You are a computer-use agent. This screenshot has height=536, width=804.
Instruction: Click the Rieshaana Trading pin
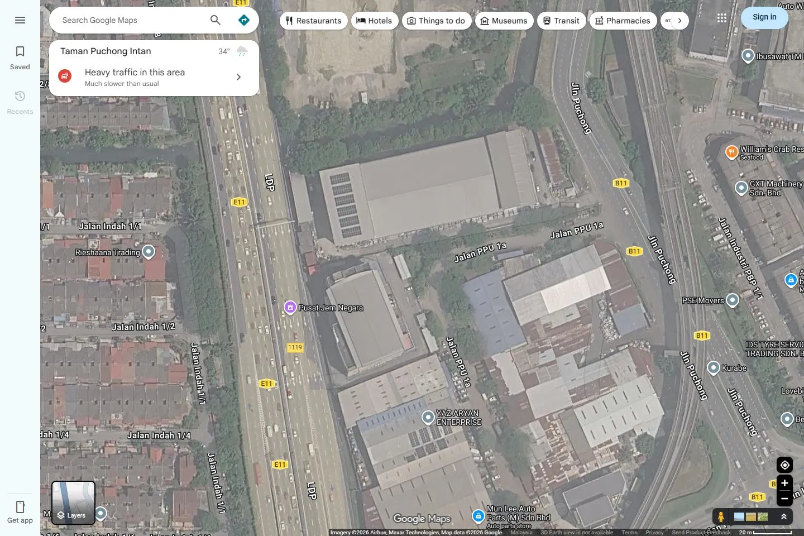point(148,252)
